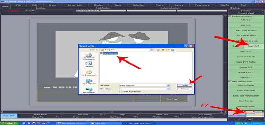Image resolution: width=265 pixels, height=125 pixels.
Task: Go to My Computer in dialog sidebar
Action: (89, 82)
